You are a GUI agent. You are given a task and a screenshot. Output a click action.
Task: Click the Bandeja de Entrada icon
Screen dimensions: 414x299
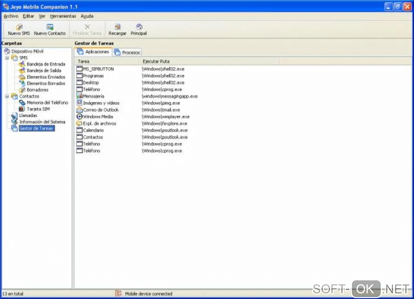point(22,64)
